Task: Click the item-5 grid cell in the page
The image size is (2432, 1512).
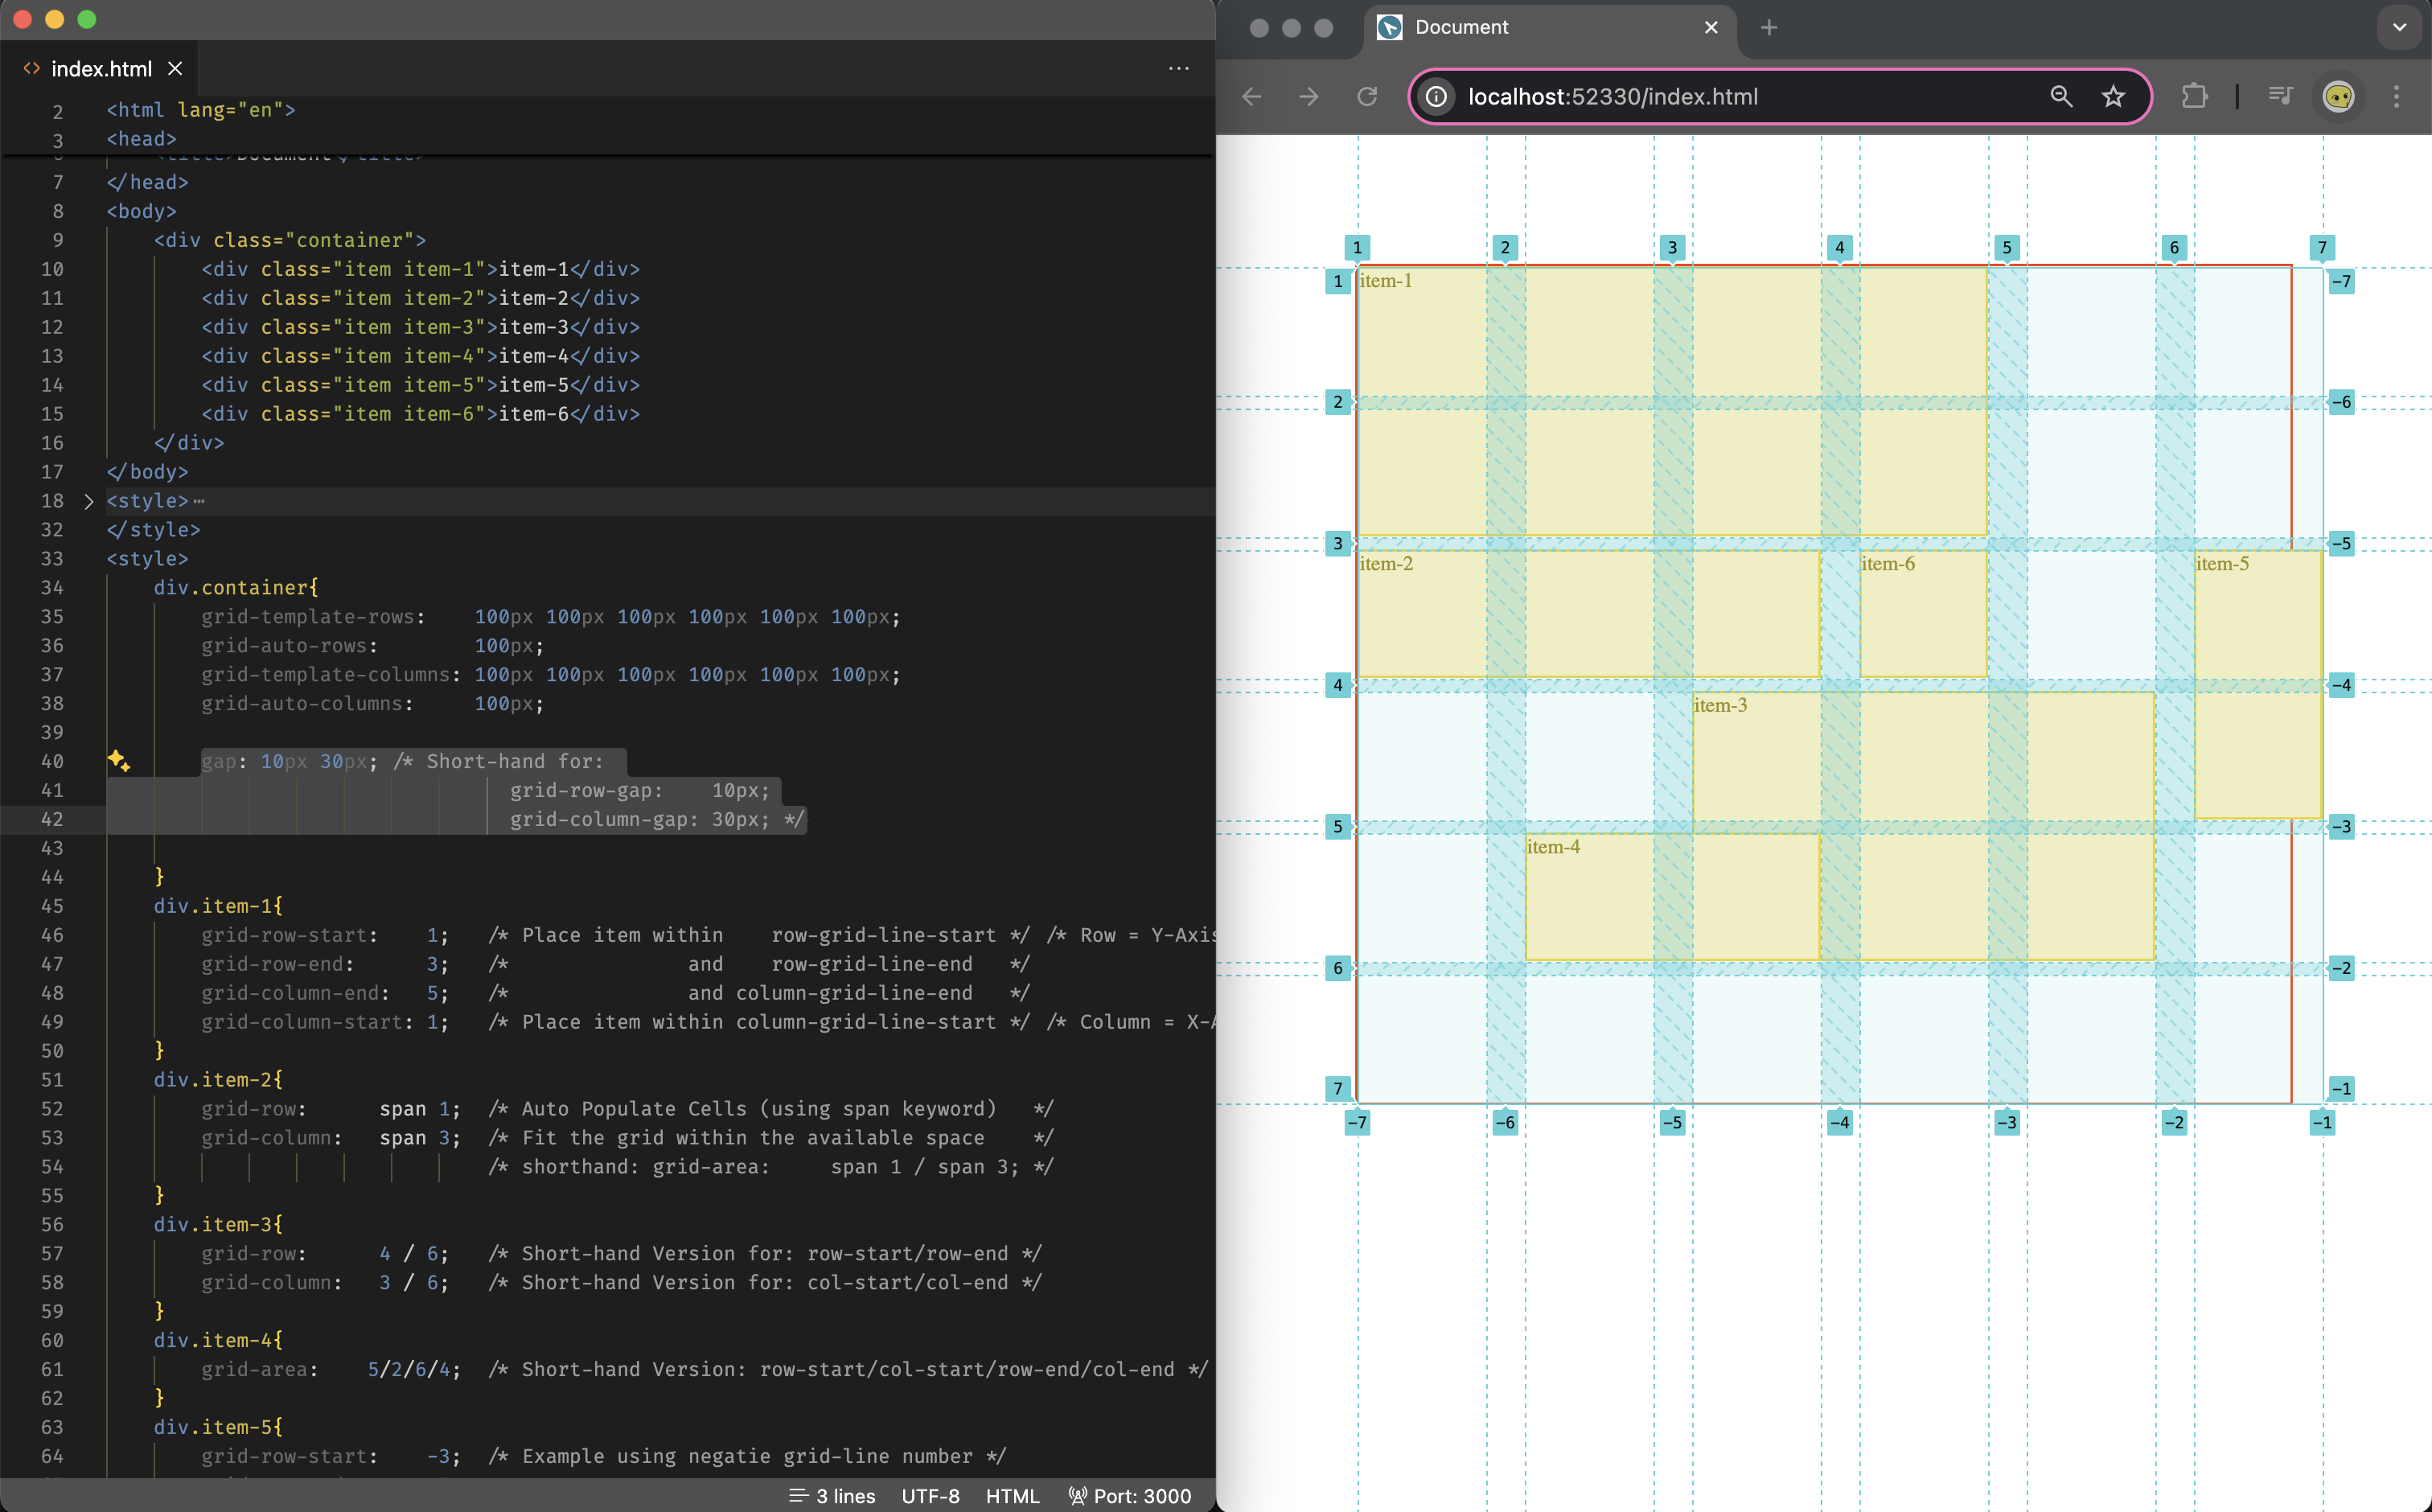Action: 2258,684
